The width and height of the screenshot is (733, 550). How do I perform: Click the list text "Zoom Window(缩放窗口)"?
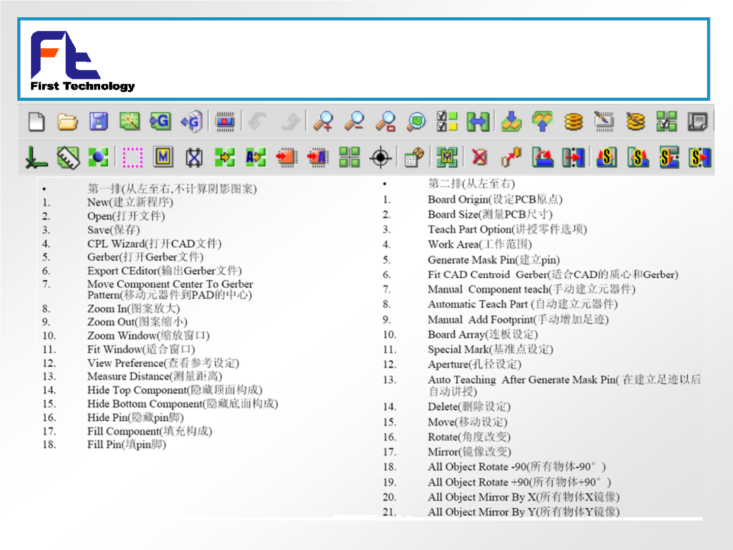click(149, 336)
